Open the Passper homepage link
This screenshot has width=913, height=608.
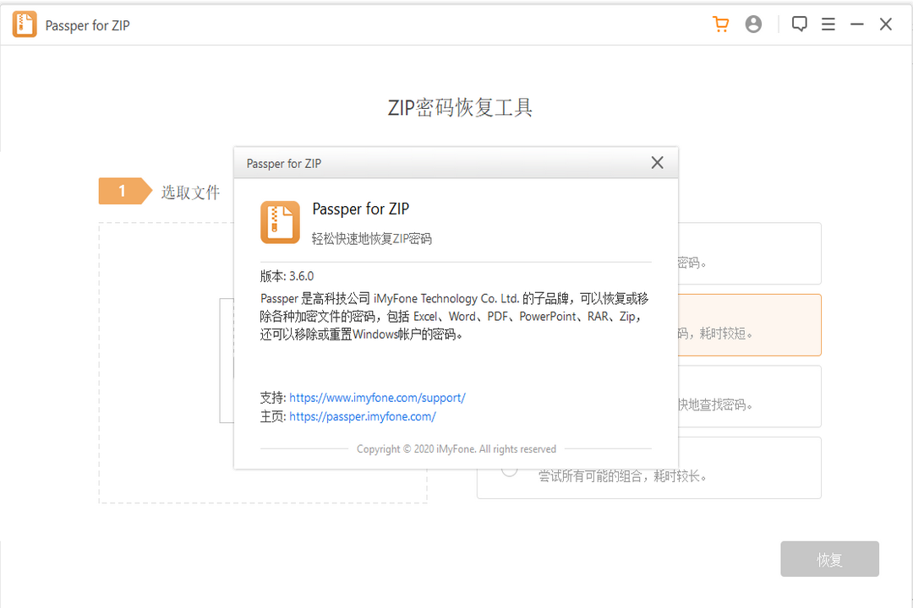(x=362, y=416)
